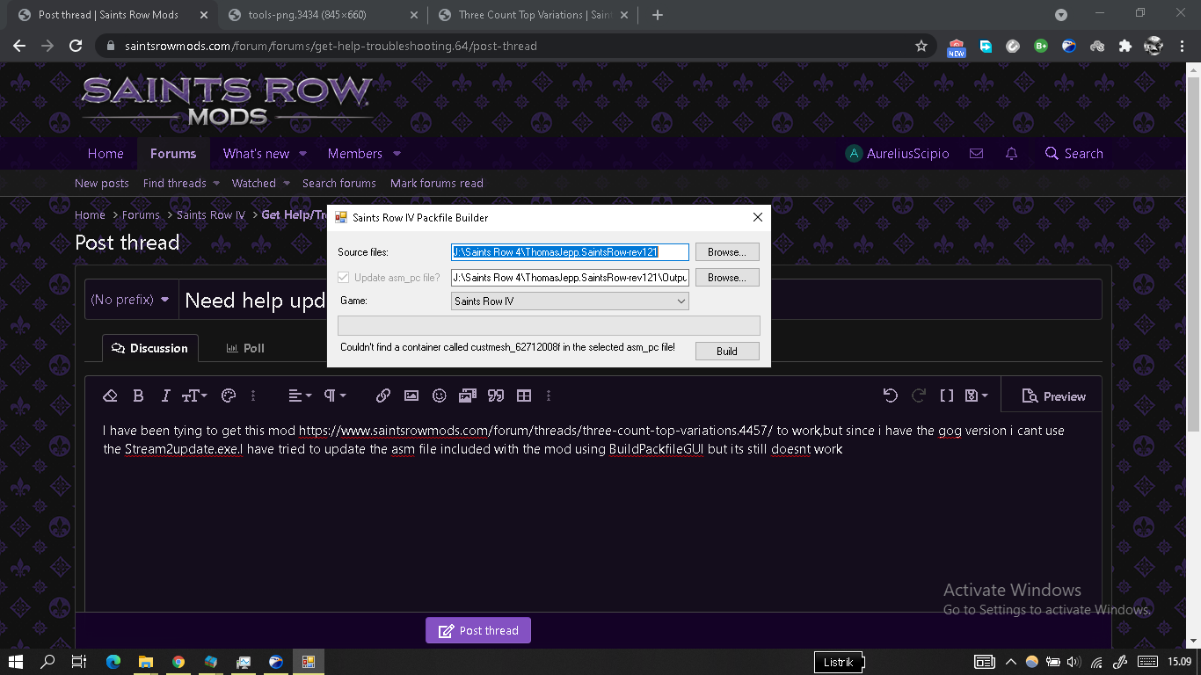This screenshot has width=1201, height=675.
Task: Open the Chrome profile avatar
Action: (x=1154, y=46)
